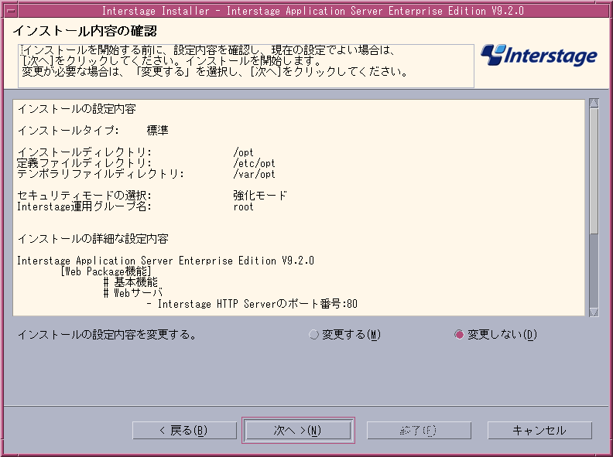The height and width of the screenshot is (457, 613).
Task: Click the Interstage logo
Action: tap(539, 55)
